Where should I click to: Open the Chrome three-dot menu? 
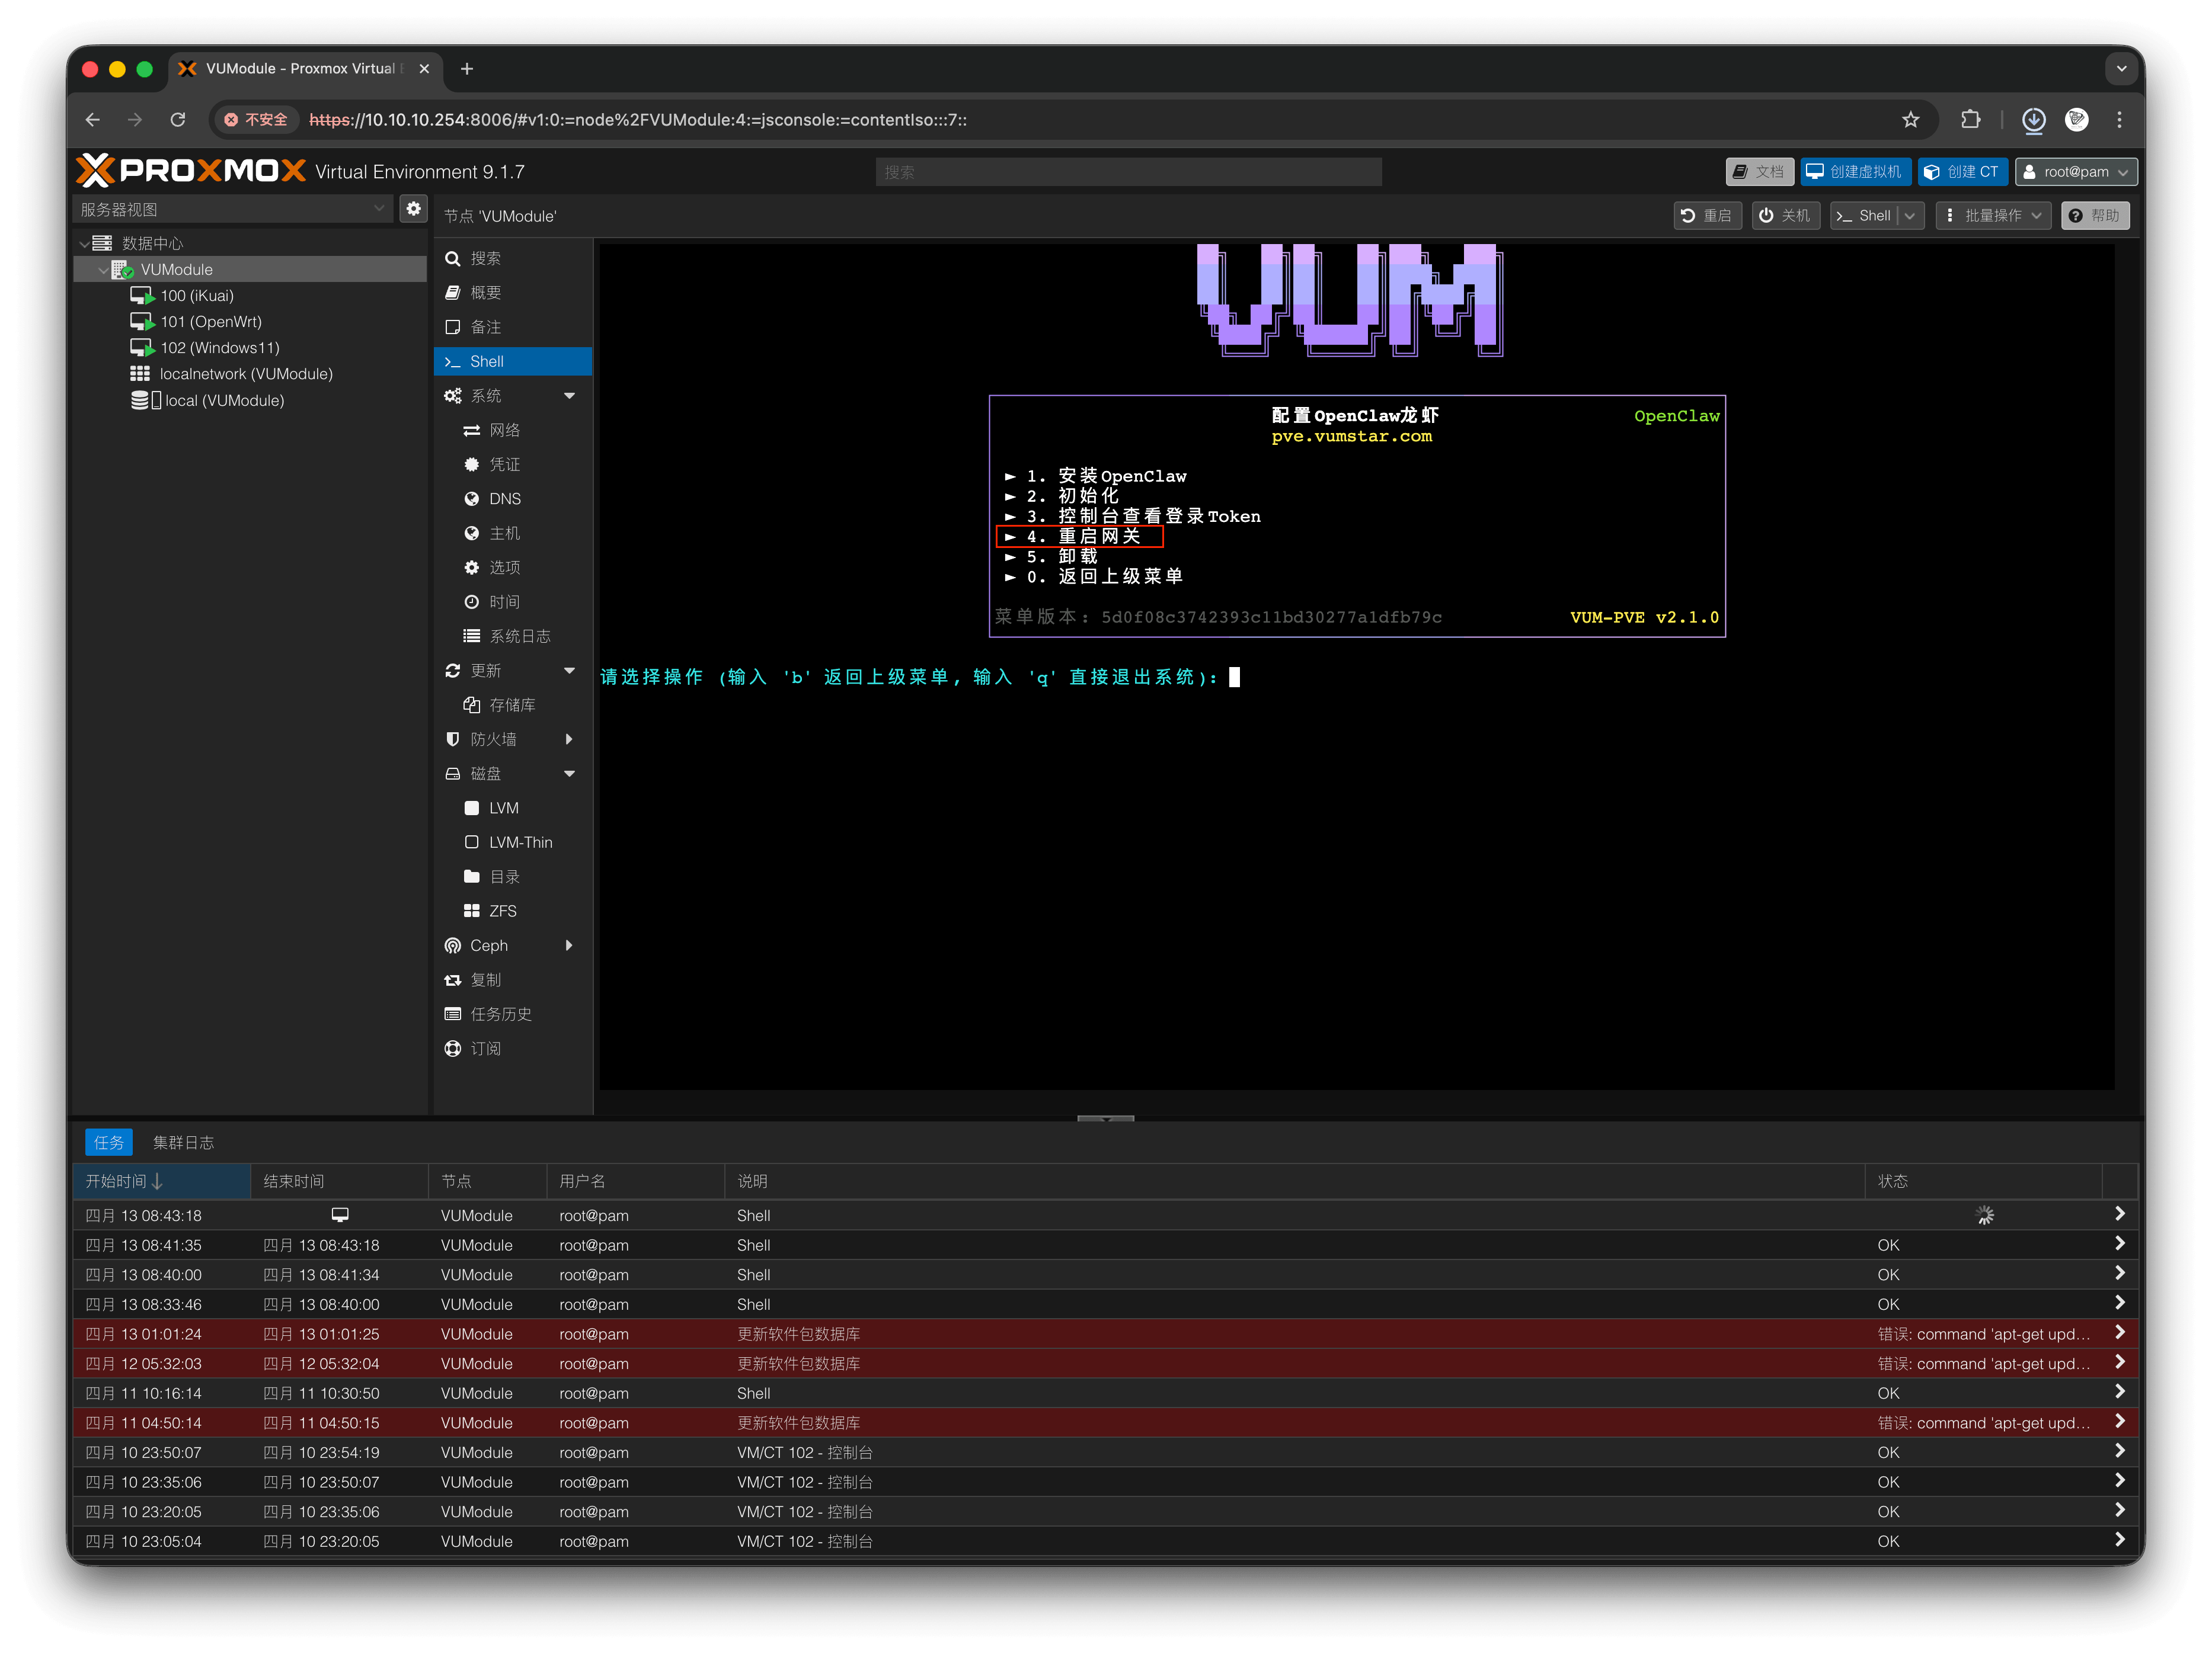point(2119,120)
